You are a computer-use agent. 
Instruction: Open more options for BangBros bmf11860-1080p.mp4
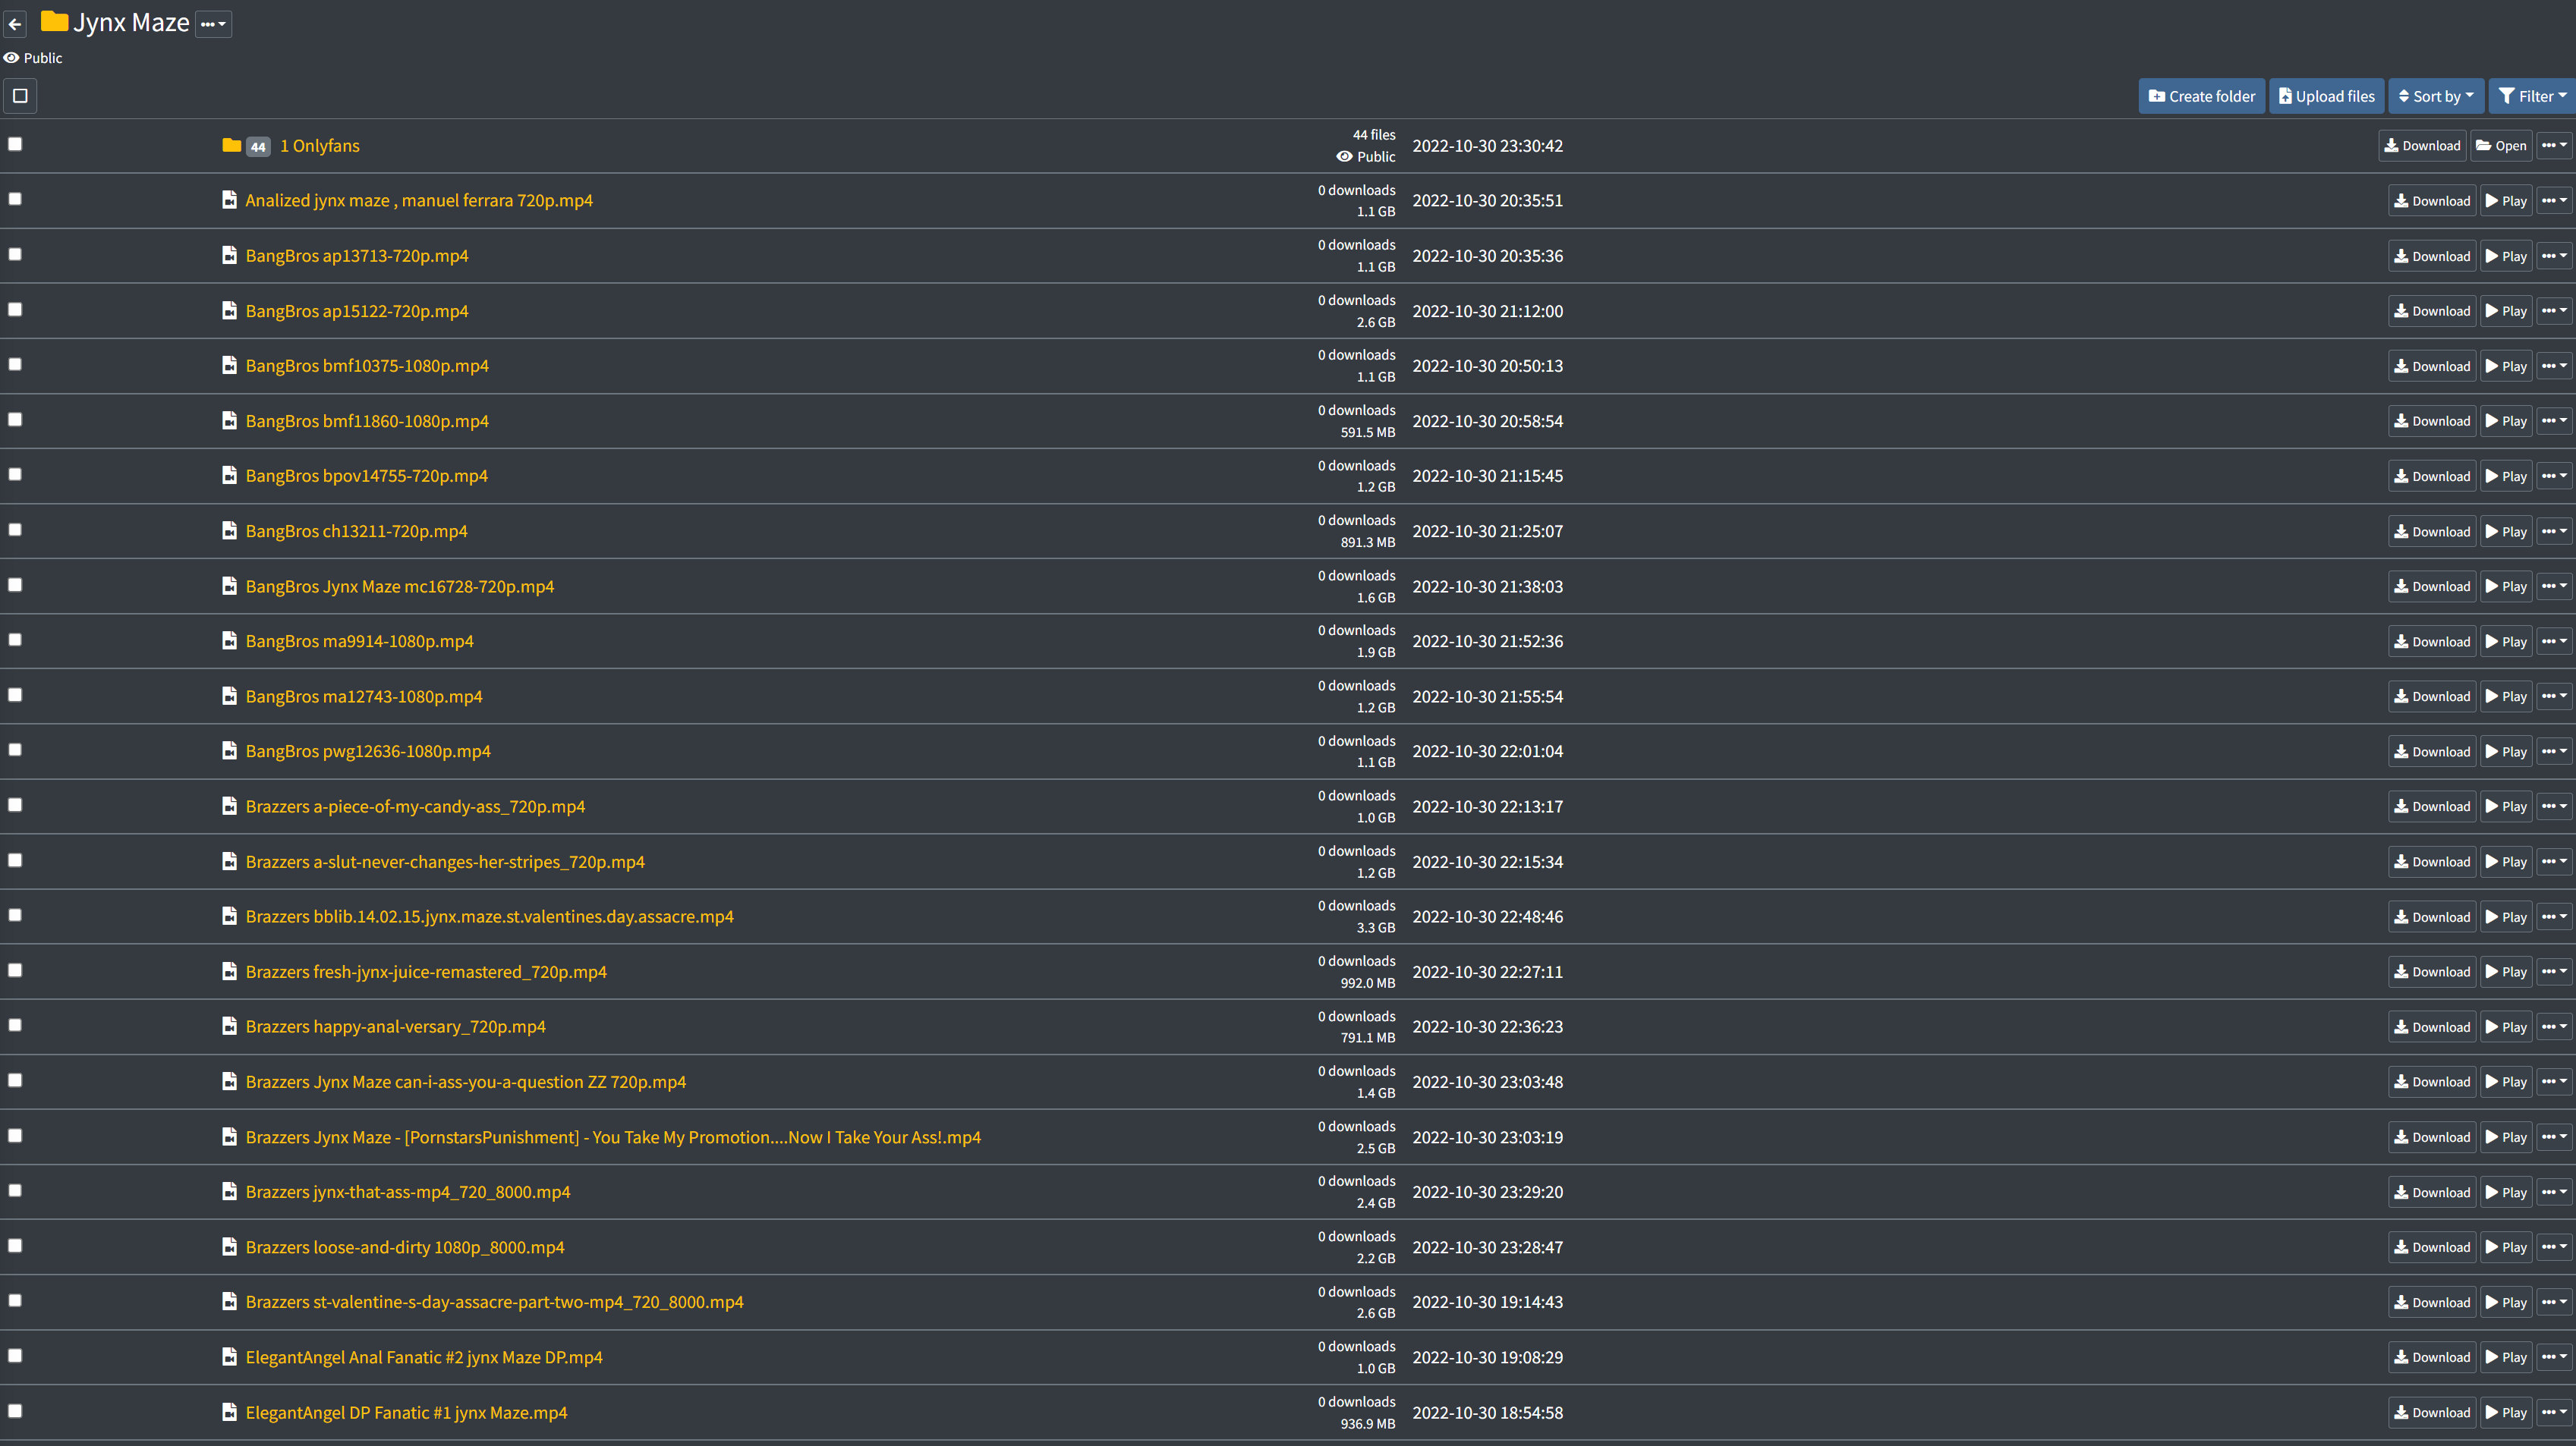[x=2554, y=421]
